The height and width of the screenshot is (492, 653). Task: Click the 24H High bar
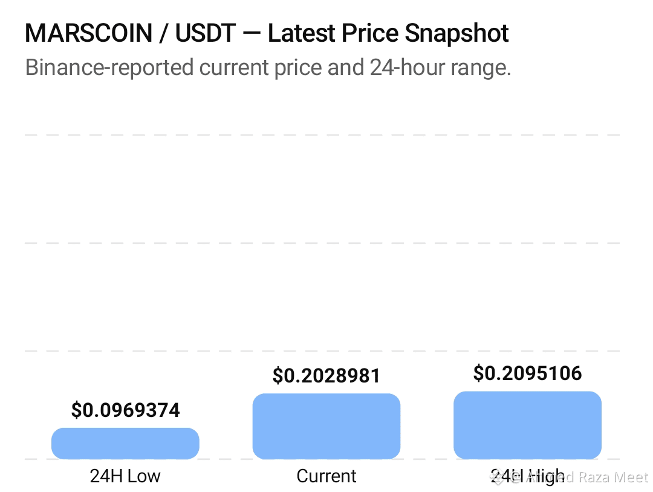coord(528,425)
